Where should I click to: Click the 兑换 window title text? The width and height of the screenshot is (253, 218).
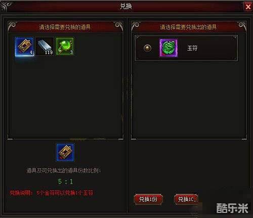(x=126, y=7)
